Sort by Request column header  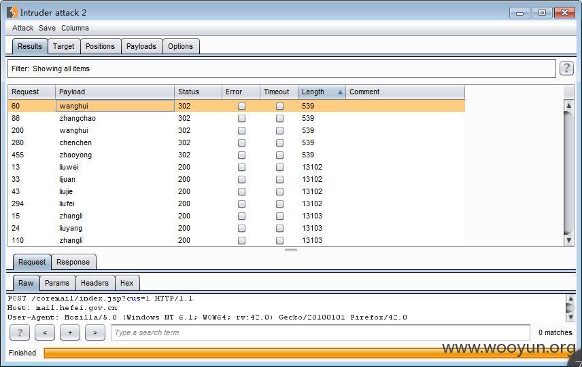tap(31, 92)
